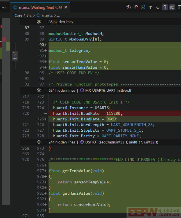Click the swap/compare sides sync icon
Screen dimensions: 181x218
click(x=143, y=7)
